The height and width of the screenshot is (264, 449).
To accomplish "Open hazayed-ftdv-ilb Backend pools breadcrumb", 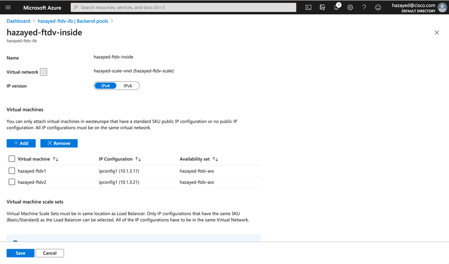I will click(73, 21).
